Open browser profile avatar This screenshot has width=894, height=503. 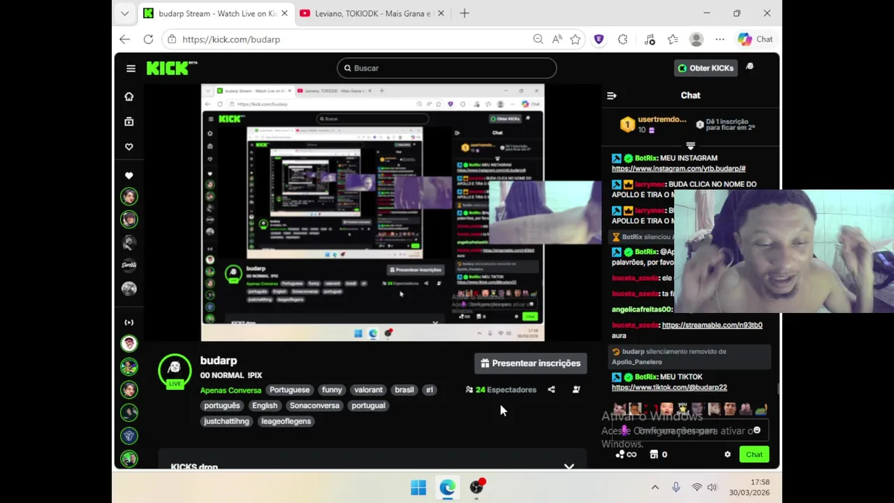pos(696,39)
